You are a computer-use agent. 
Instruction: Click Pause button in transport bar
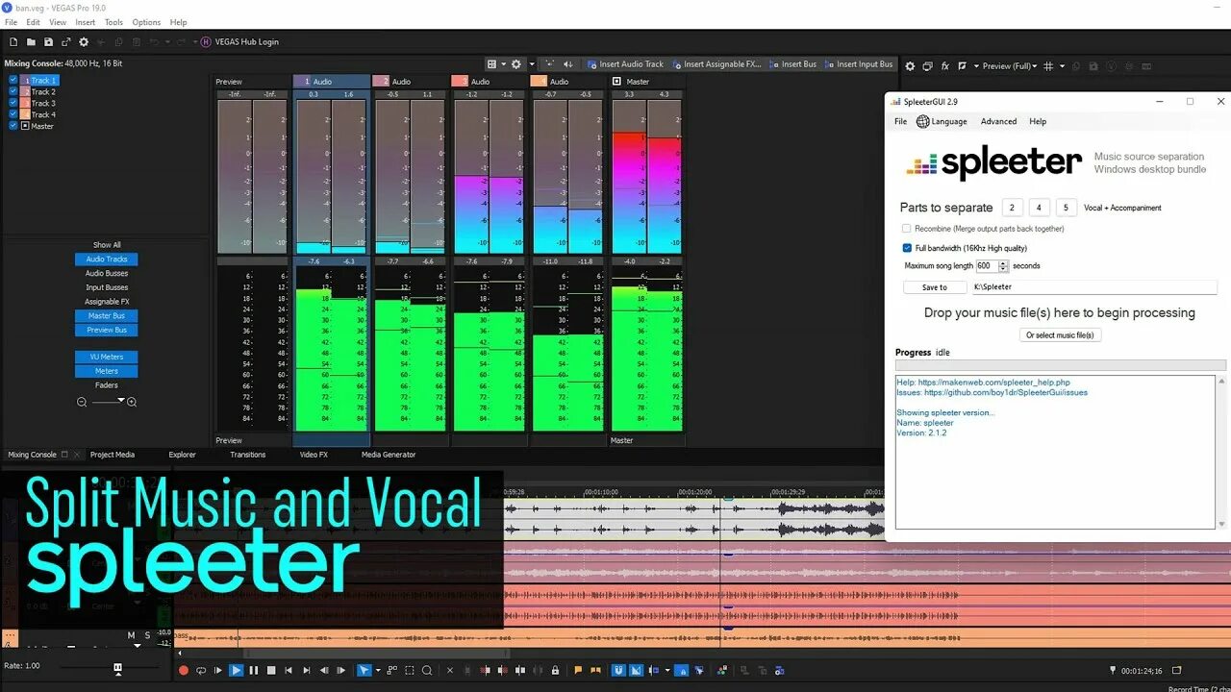coord(254,671)
